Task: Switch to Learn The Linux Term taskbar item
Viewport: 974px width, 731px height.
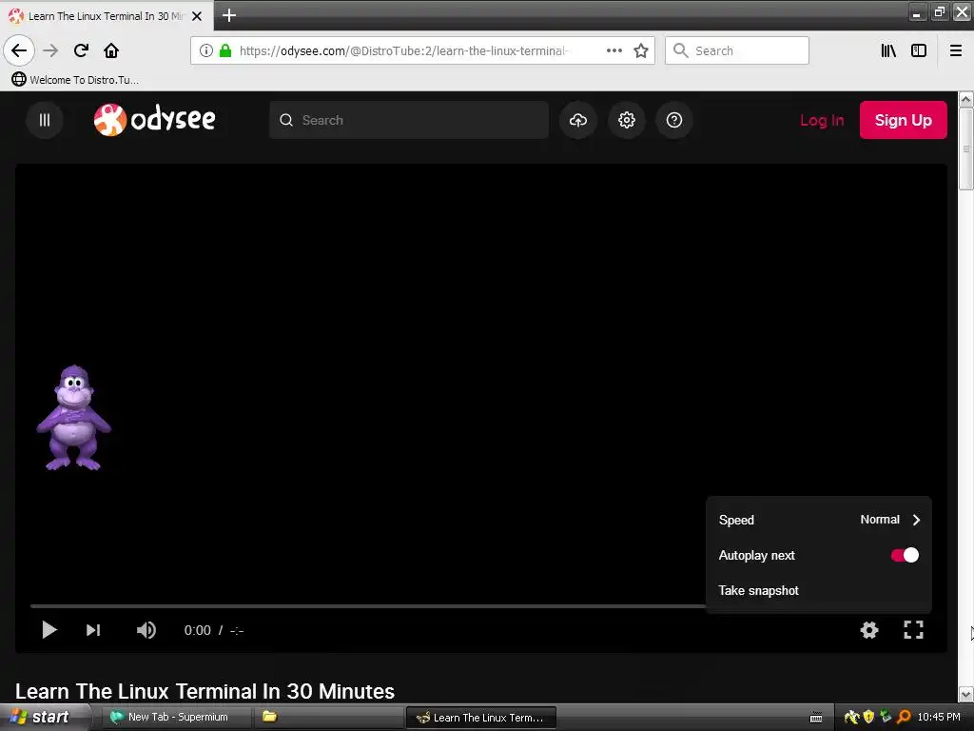Action: pyautogui.click(x=480, y=718)
